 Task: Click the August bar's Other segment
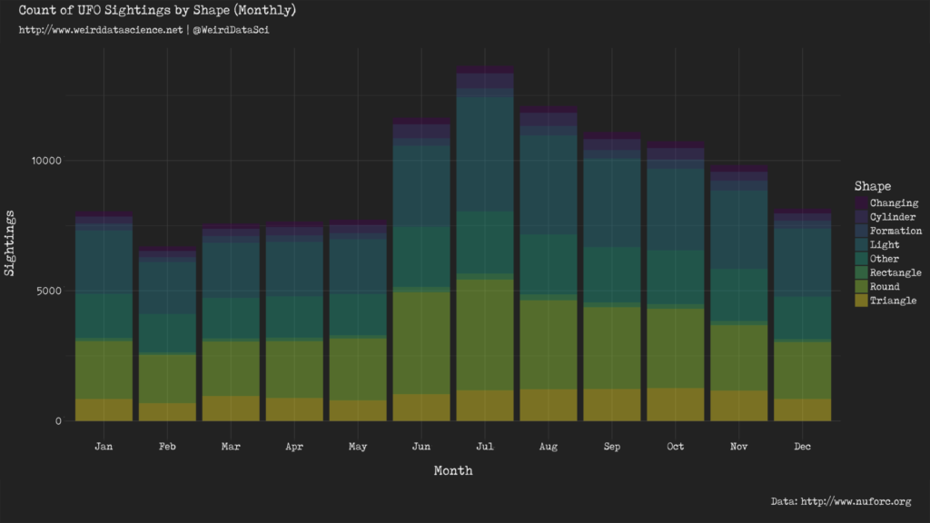(548, 264)
